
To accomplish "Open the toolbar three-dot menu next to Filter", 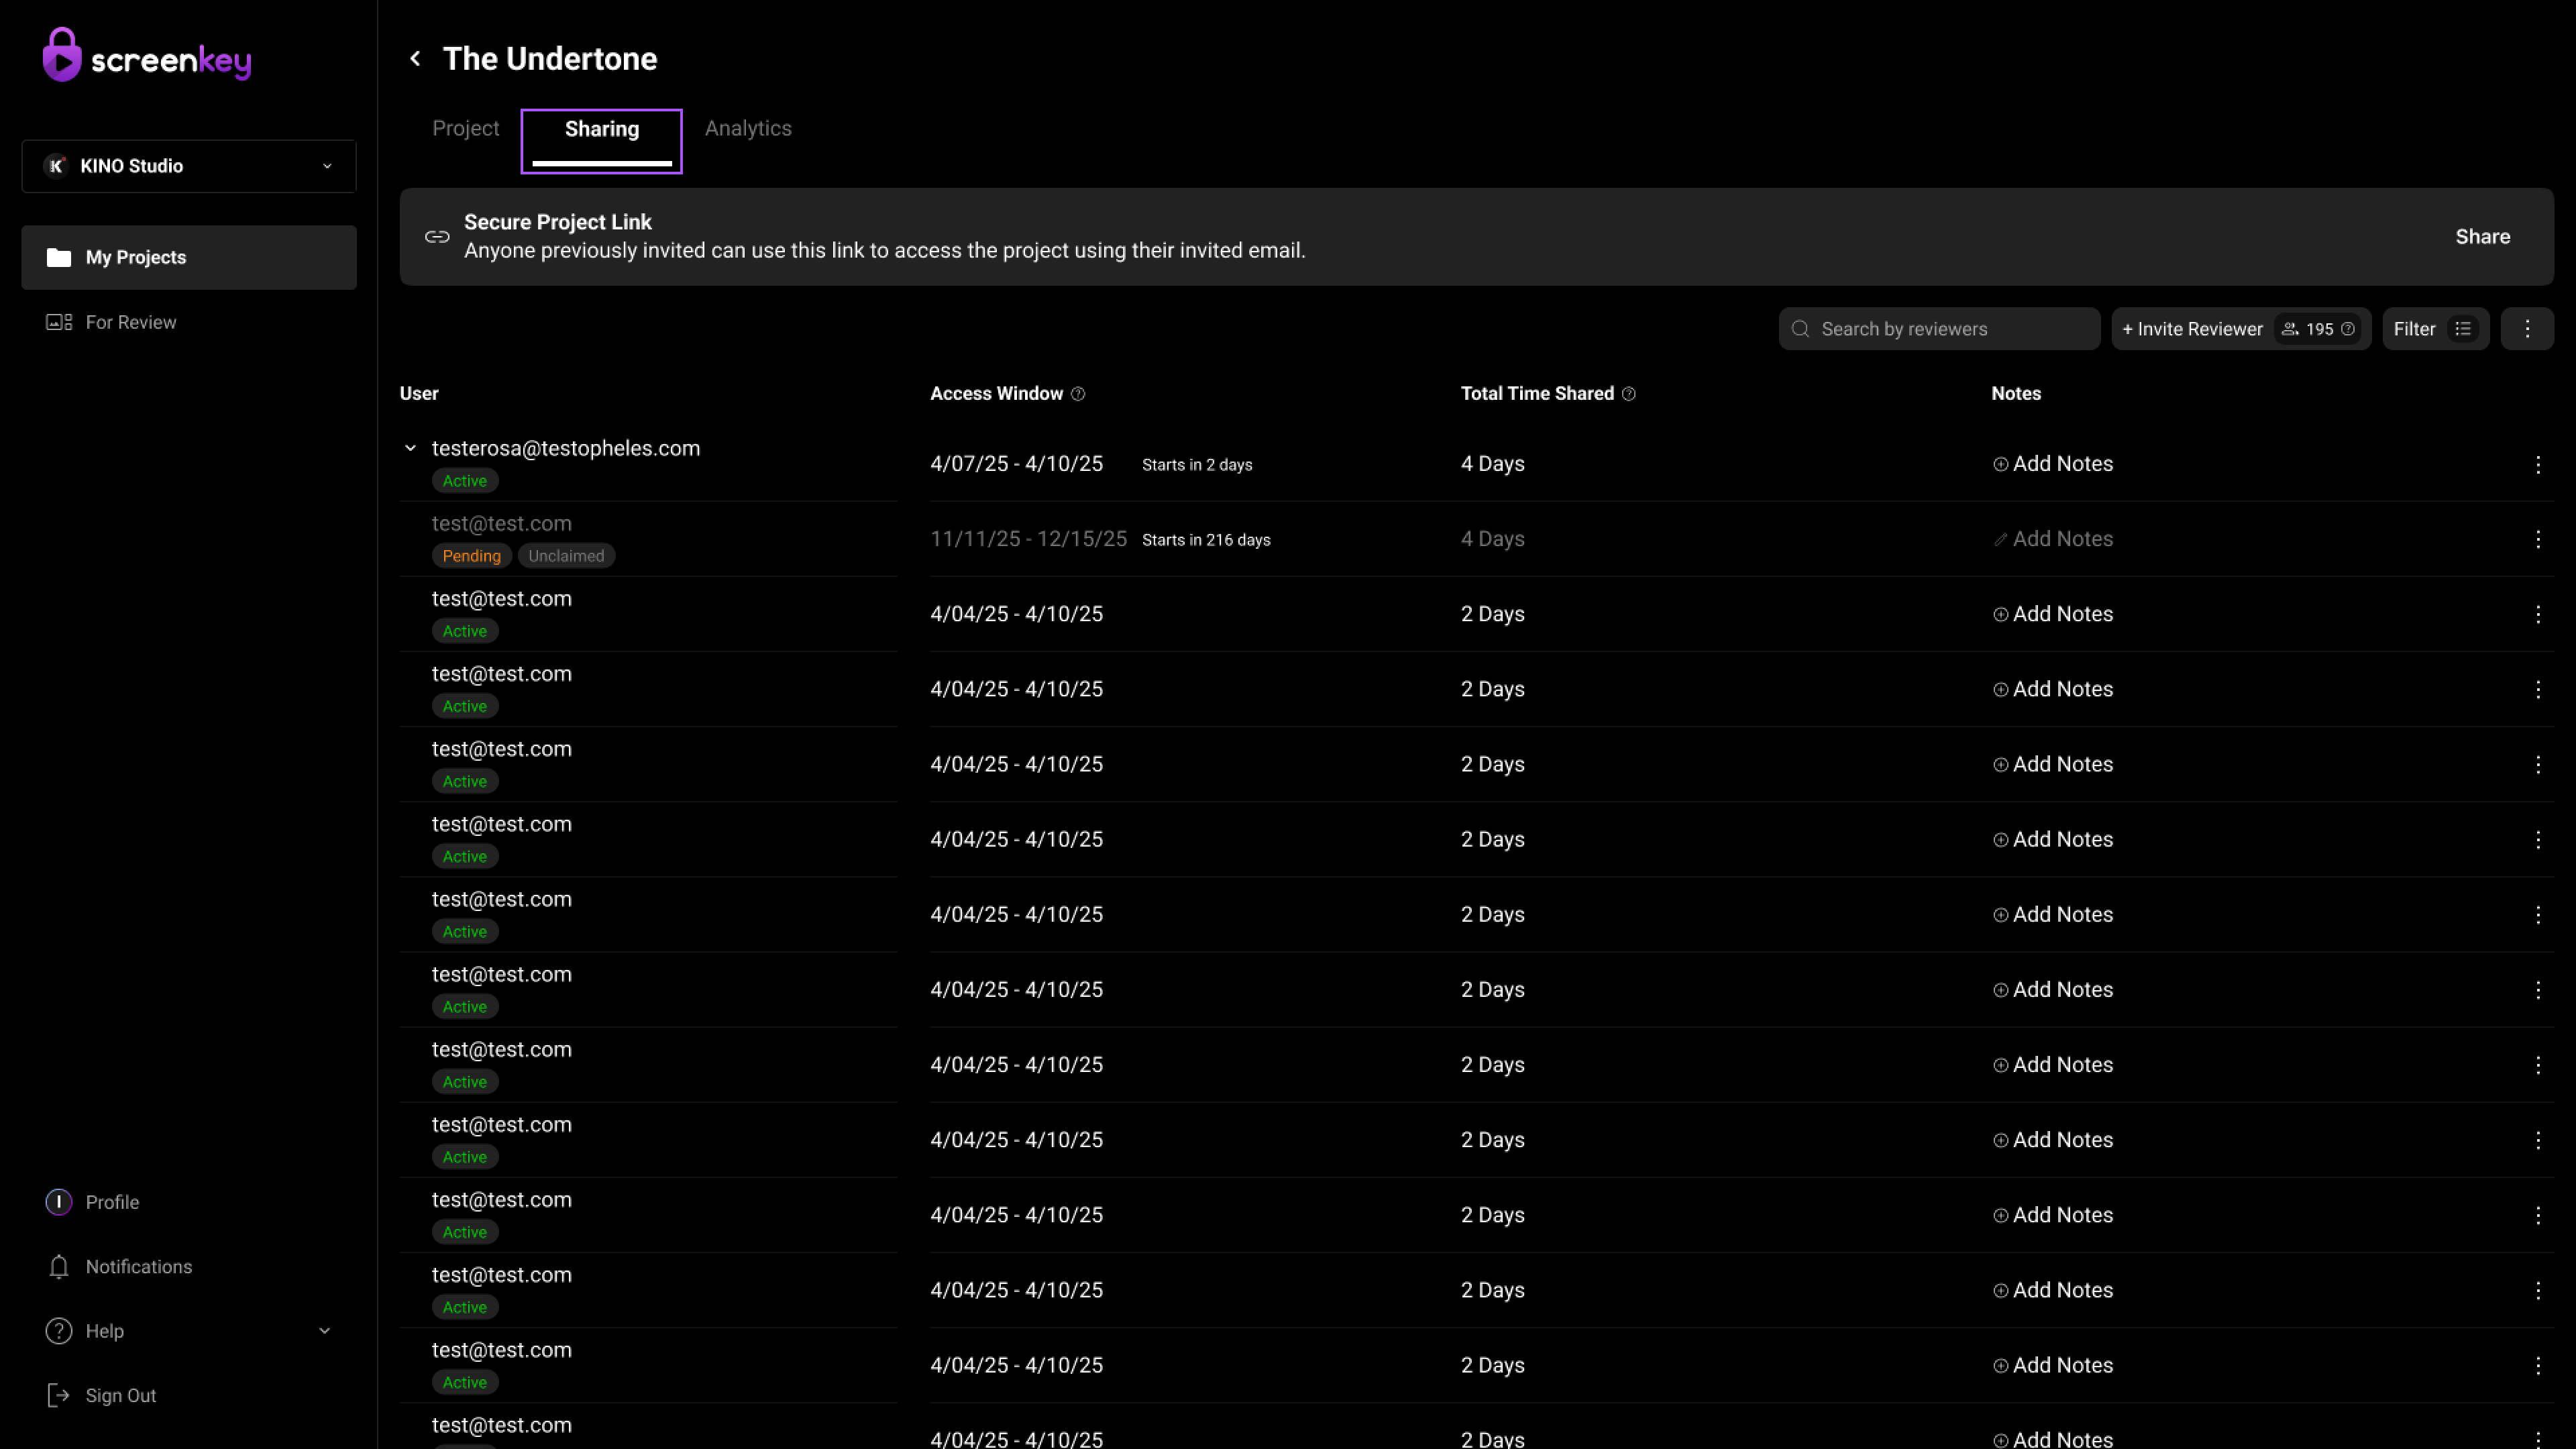I will (2527, 329).
